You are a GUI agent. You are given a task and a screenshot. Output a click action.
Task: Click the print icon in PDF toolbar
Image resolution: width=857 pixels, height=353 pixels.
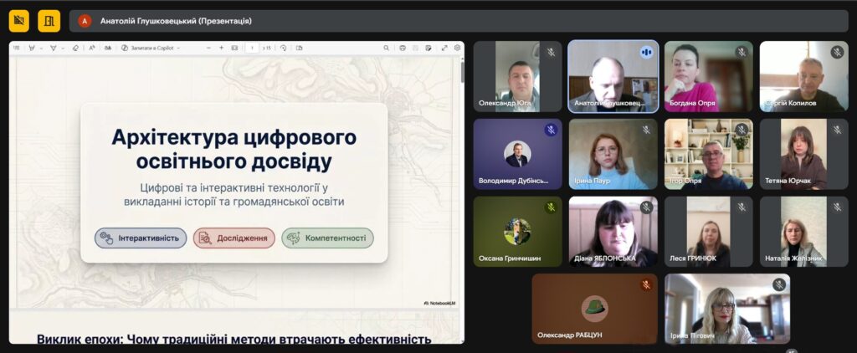coord(403,49)
